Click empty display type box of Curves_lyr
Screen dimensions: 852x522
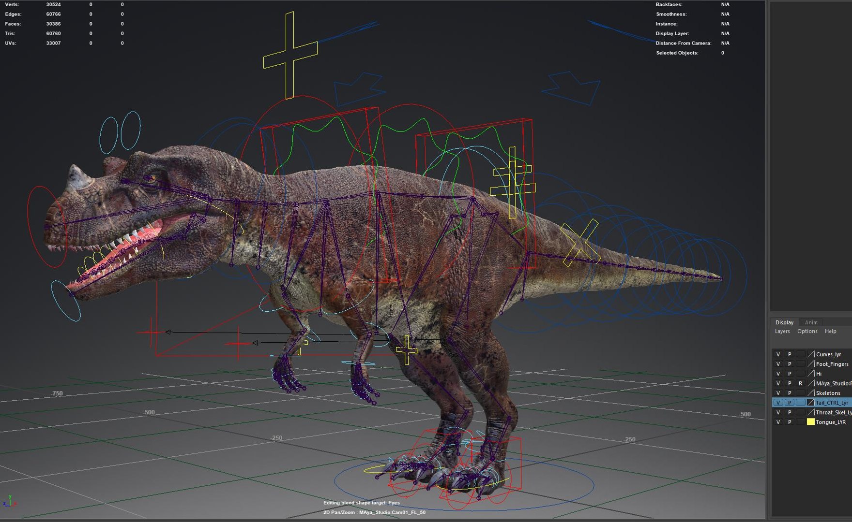pos(801,354)
